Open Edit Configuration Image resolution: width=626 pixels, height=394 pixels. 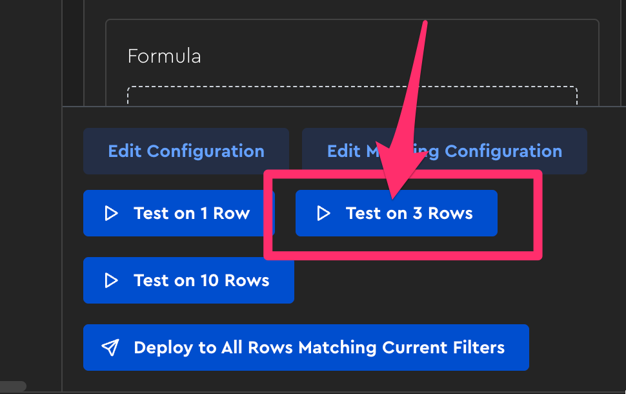pos(186,151)
